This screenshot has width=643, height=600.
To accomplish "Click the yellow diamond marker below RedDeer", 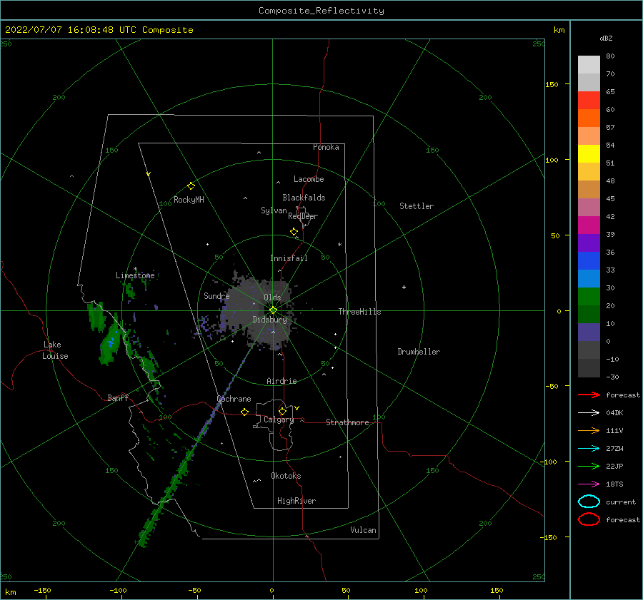I will [x=294, y=231].
